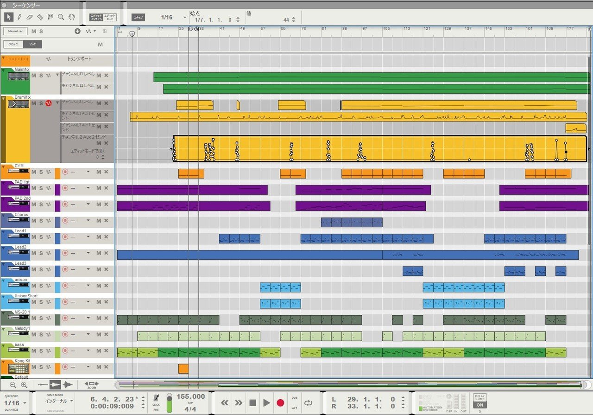
Task: Switch to ソング (Song) view
Action: point(32,45)
